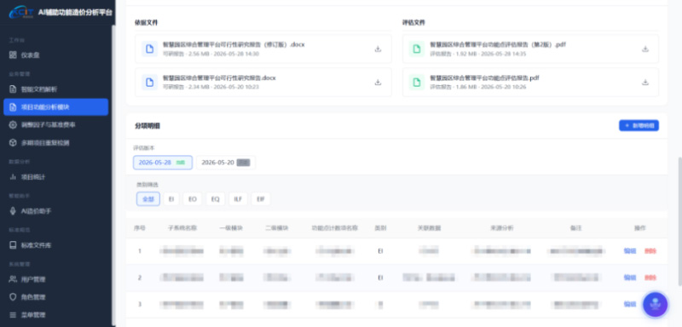Viewport: 682px width, 327px height.
Task: Click the blue document icon of the 2.34 MB docx
Action: click(150, 82)
